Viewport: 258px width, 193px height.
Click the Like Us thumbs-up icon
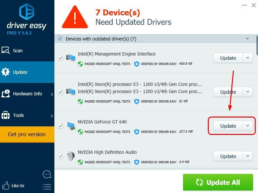point(6,185)
